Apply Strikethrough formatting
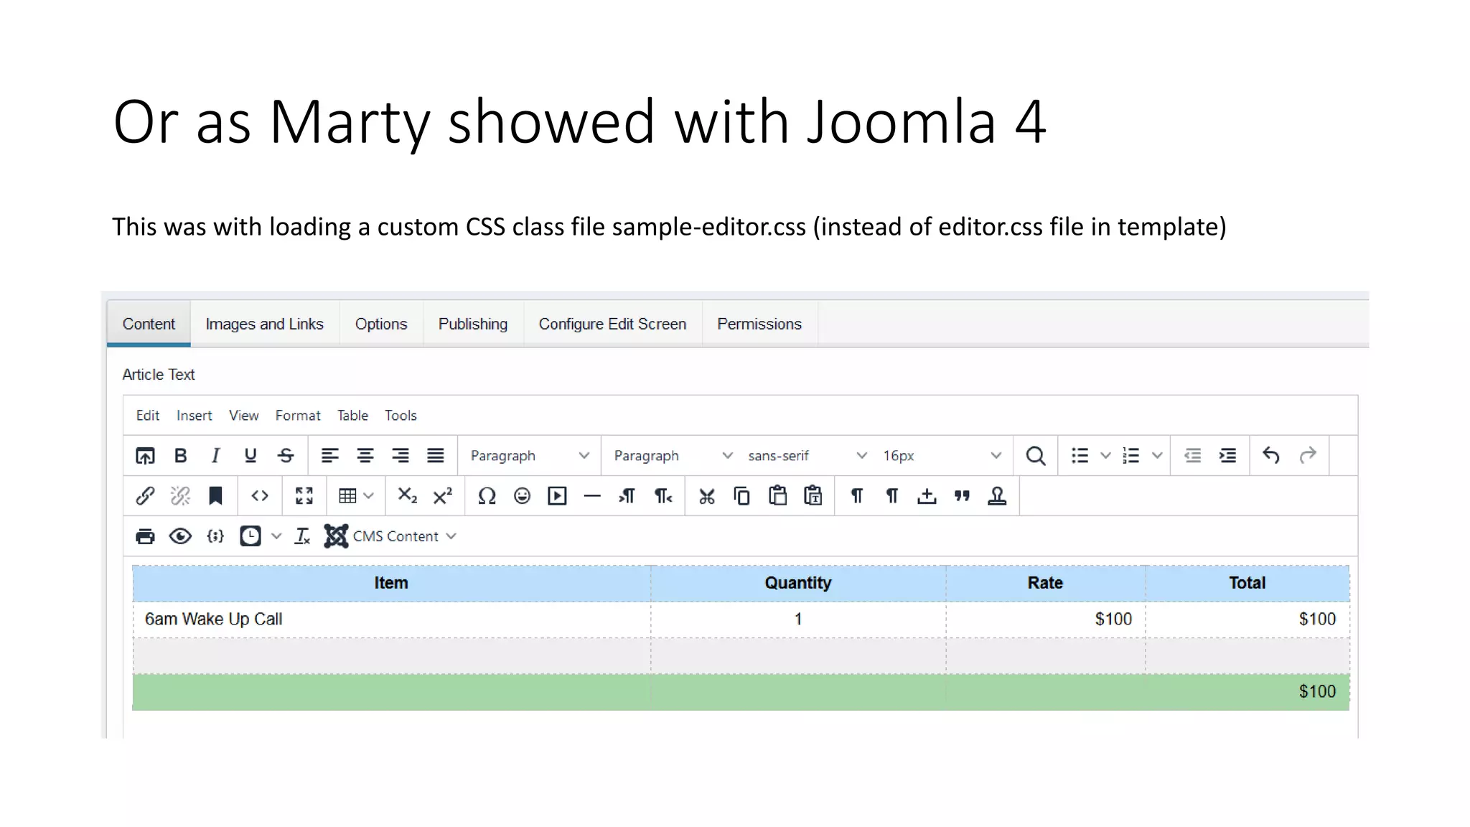 click(x=286, y=456)
